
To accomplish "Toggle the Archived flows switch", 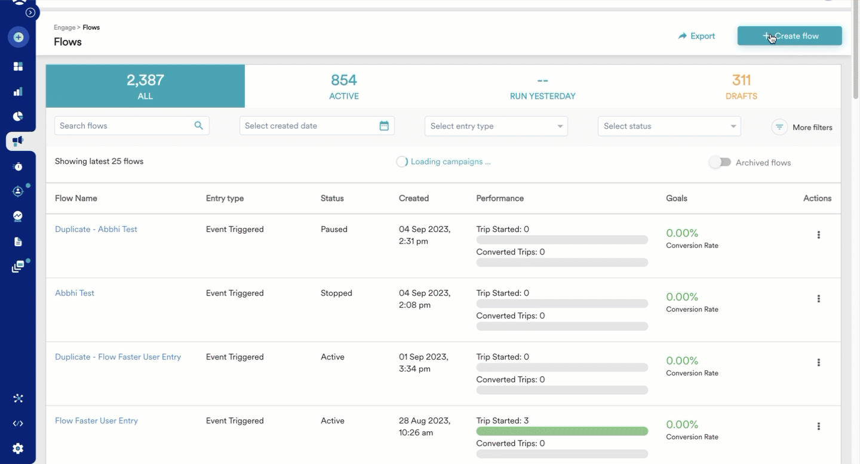I will pos(720,162).
